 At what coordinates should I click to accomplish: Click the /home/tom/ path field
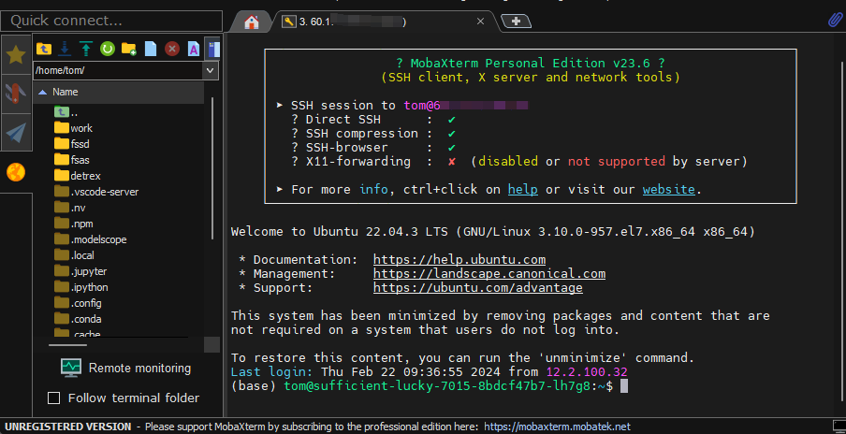pyautogui.click(x=118, y=71)
